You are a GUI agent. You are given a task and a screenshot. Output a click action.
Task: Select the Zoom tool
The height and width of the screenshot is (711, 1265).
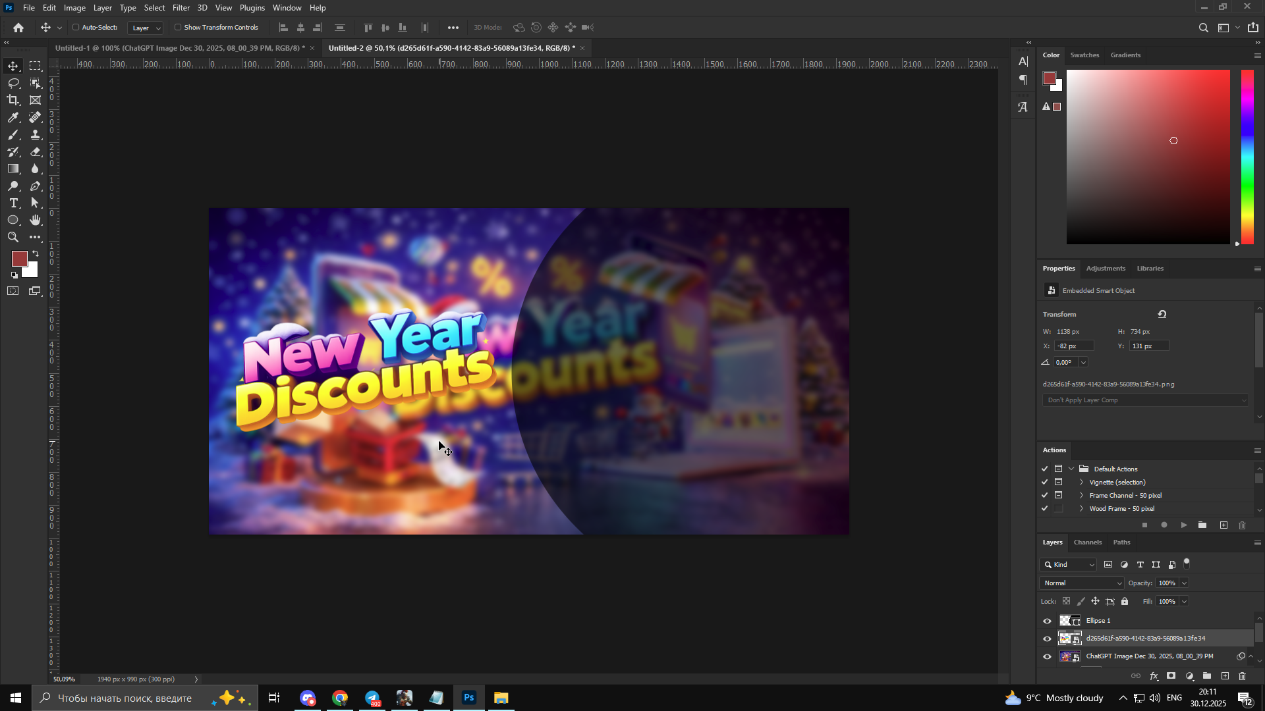coord(13,237)
